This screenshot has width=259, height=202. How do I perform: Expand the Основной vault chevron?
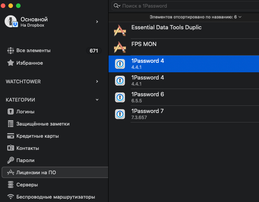click(97, 22)
